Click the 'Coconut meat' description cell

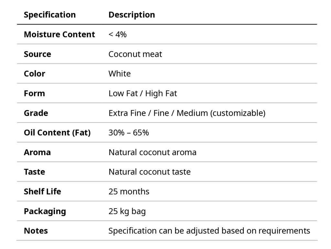(x=135, y=54)
